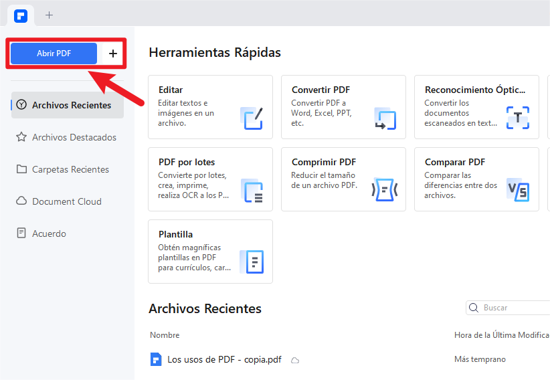Click the Editar card's pencil icon

click(x=252, y=118)
